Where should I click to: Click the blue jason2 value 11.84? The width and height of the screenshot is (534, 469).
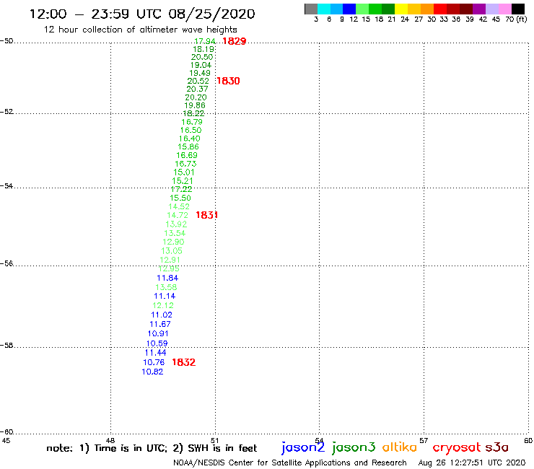pos(167,278)
